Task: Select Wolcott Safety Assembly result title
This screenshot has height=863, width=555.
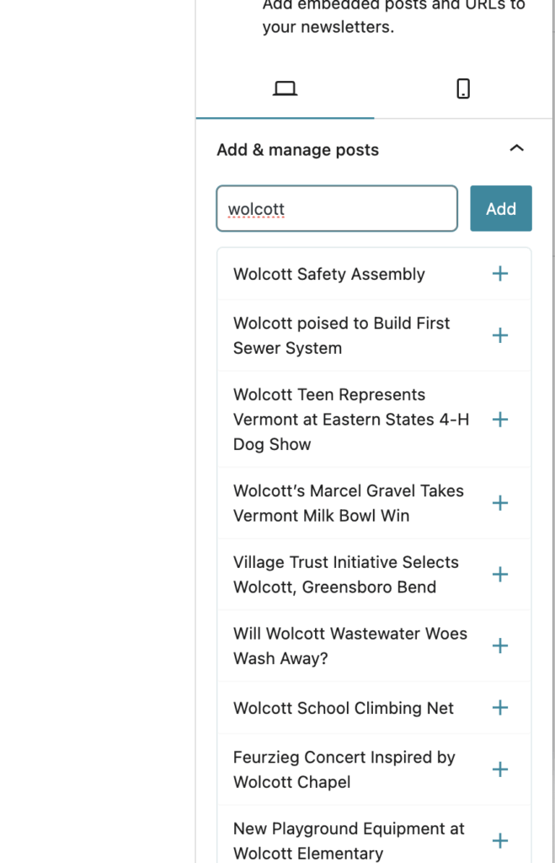Action: [329, 274]
